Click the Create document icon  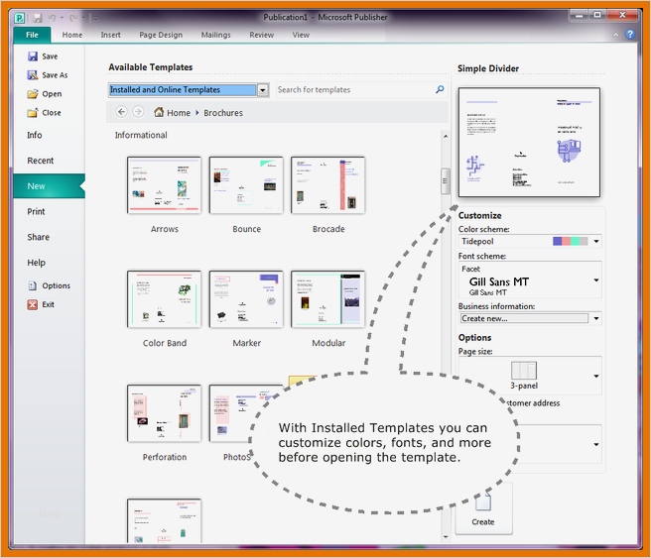(483, 502)
